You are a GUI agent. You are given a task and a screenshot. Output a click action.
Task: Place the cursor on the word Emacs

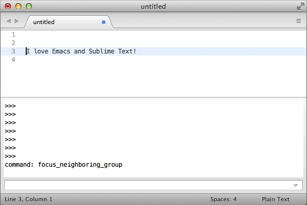coord(61,51)
